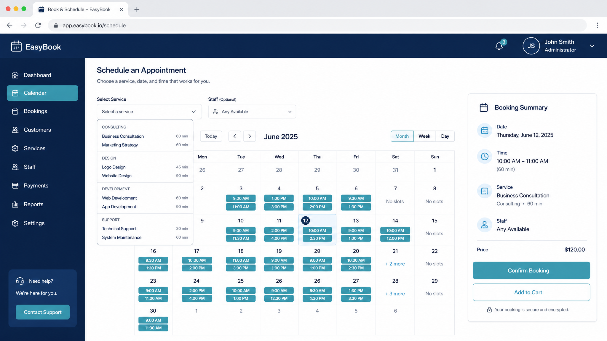Click the lock icon by secure booking note
This screenshot has width=607, height=341.
point(489,310)
